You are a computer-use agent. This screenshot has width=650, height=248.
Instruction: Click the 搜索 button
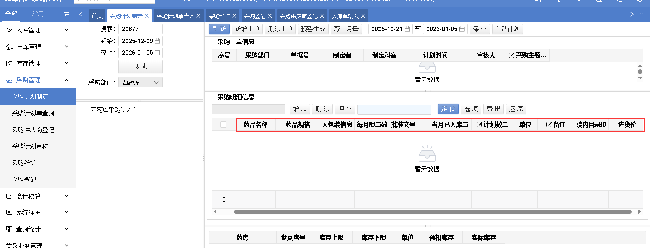(140, 67)
